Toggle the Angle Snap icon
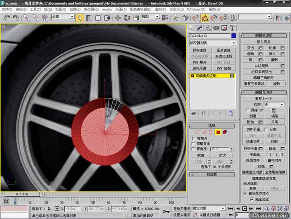Viewport: 291px width, 219px height. tap(205, 18)
